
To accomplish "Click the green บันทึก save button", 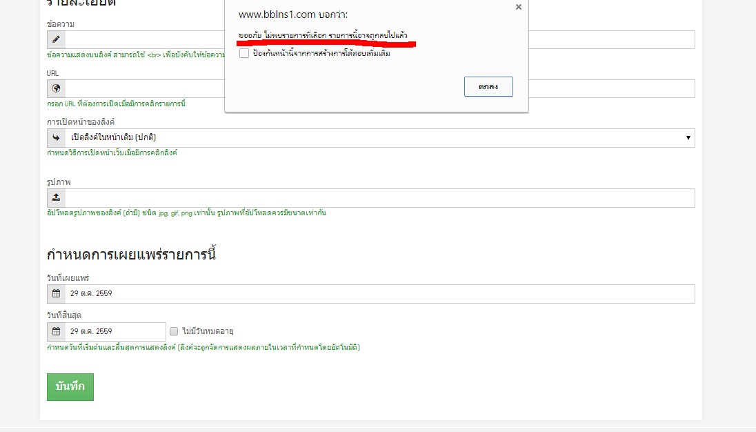I will click(x=70, y=386).
